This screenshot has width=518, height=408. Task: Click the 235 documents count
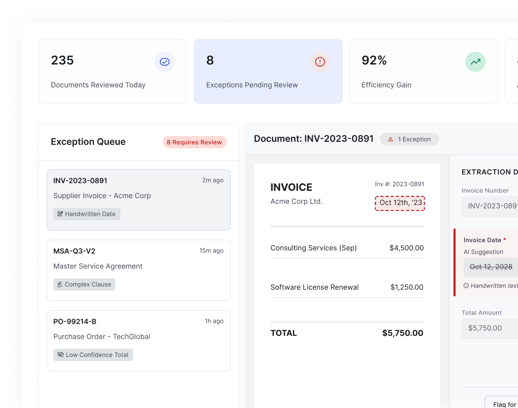(62, 60)
